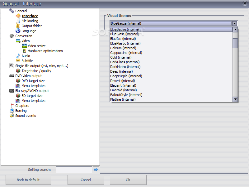Click the Target size / quality icon
Image resolution: width=249 pixels, height=187 pixels.
(x=18, y=71)
